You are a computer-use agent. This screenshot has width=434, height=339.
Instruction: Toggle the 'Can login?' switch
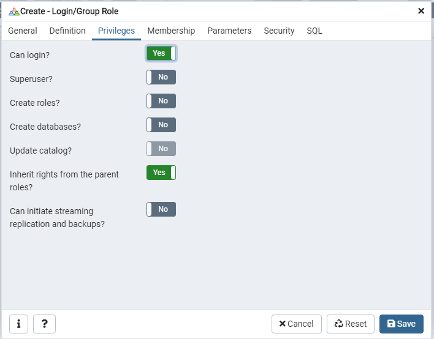161,53
